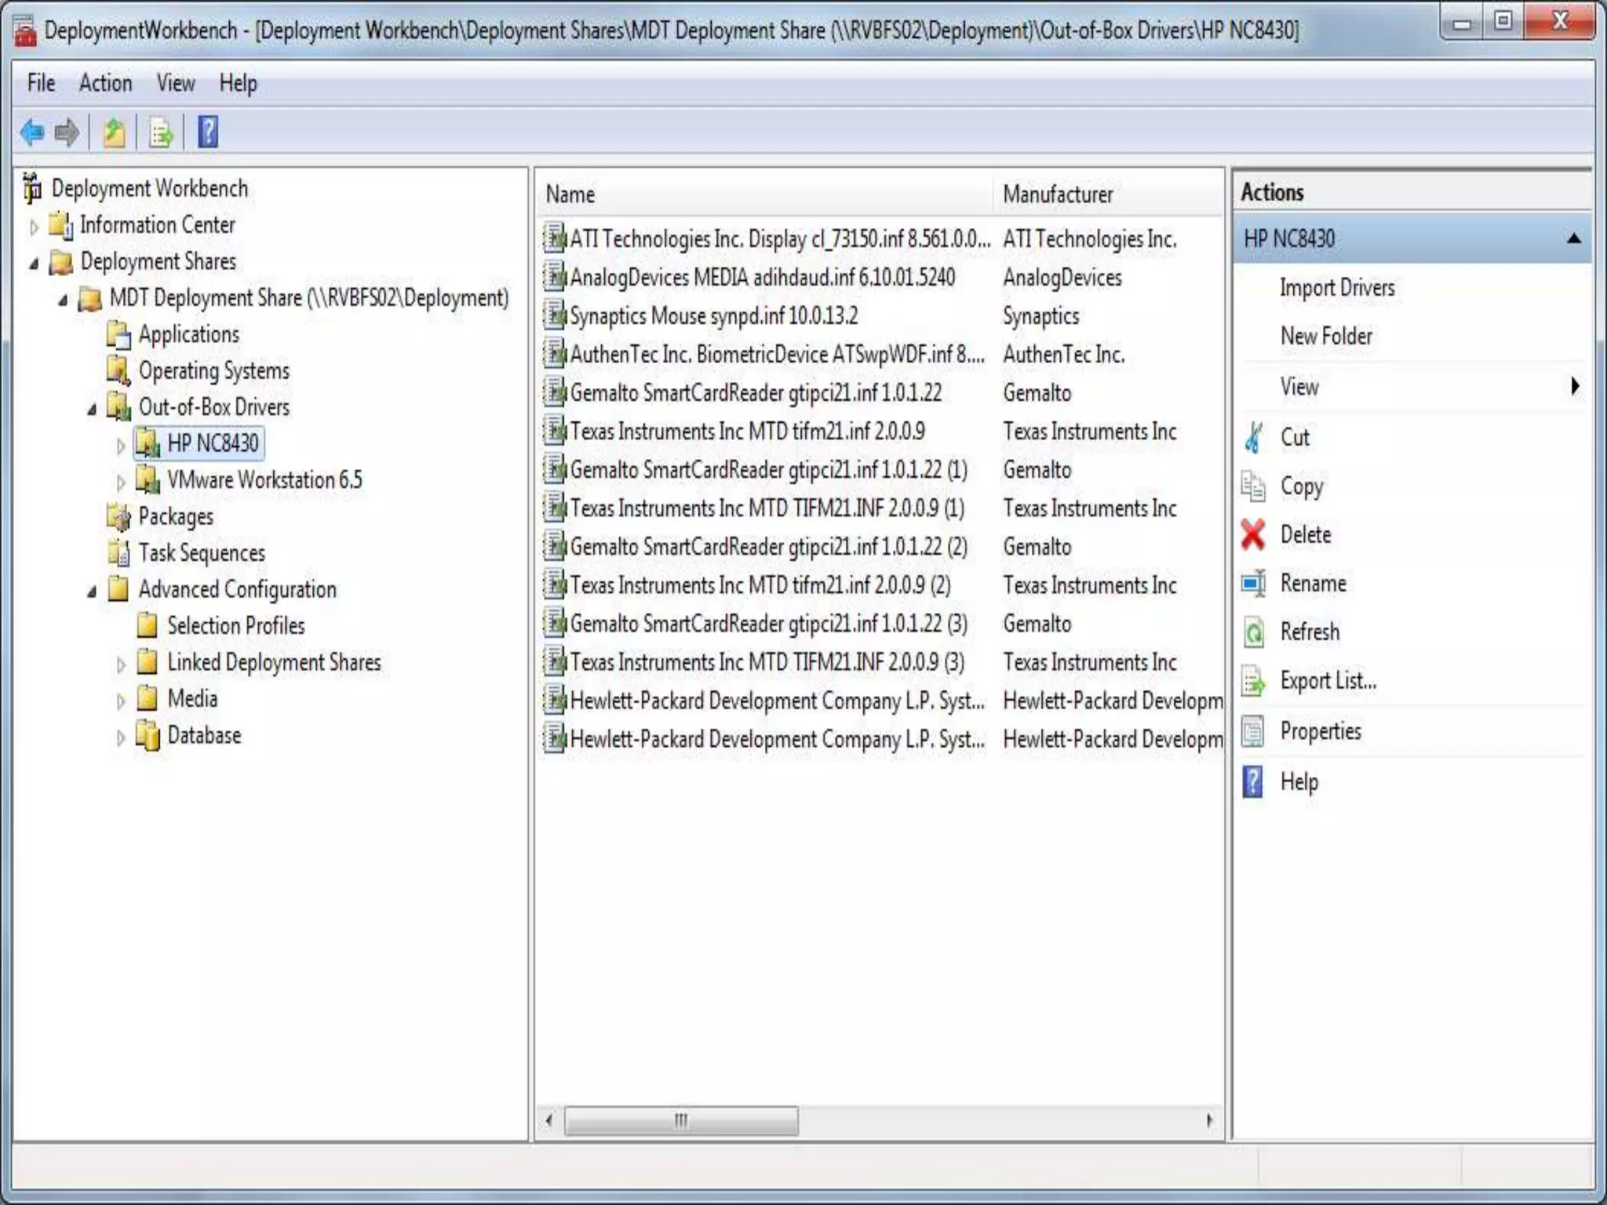Click the scrollbar right arrow
The height and width of the screenshot is (1205, 1607).
coord(1209,1120)
